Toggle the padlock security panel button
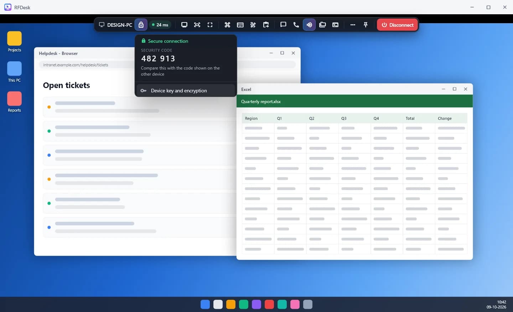The width and height of the screenshot is (513, 312). coord(141,25)
